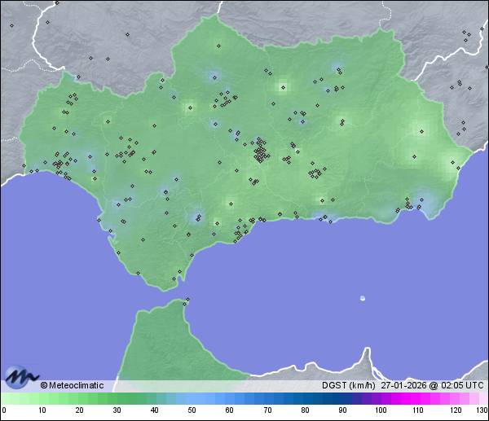Screen dimensions: 489x421
Task: Click the station markers in the top-right corner
Action: (x=466, y=33)
